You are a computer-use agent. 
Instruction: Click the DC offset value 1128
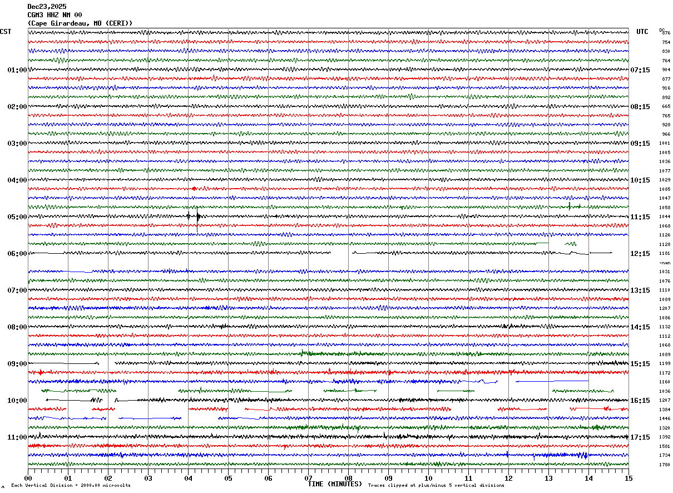pyautogui.click(x=665, y=244)
